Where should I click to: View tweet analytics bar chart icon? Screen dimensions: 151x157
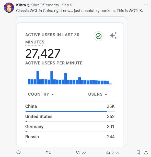108,153
